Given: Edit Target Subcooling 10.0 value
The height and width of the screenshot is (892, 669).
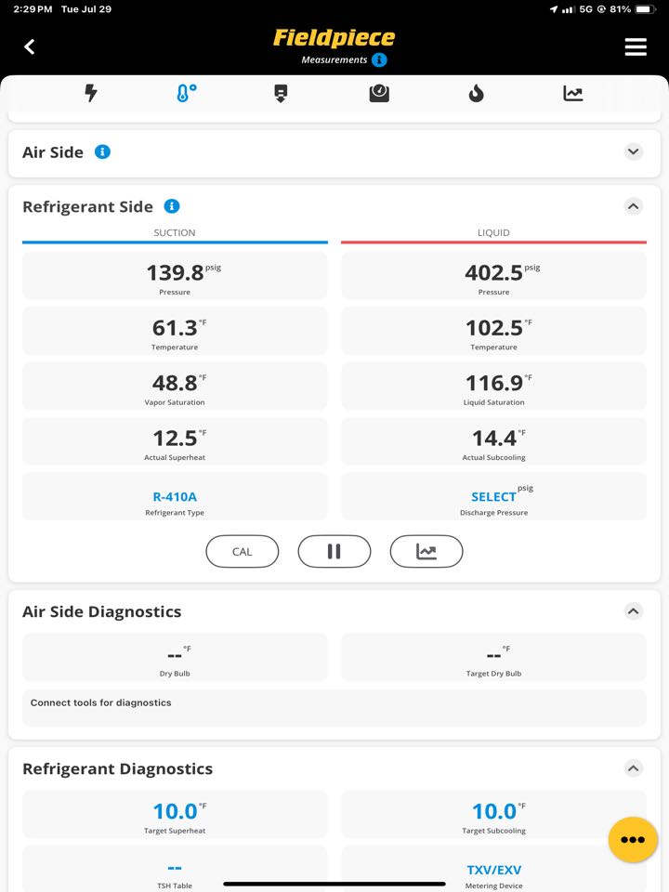Looking at the screenshot, I should click(x=493, y=815).
